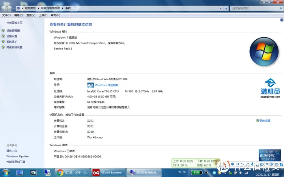Click 更改设置 change settings link

[x=265, y=120]
